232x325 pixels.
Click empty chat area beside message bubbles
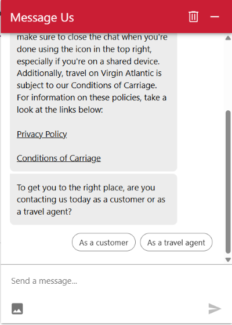pos(201,124)
